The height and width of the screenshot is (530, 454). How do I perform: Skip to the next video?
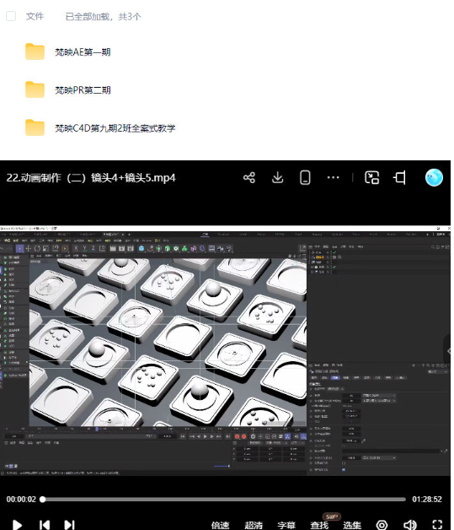(x=69, y=525)
